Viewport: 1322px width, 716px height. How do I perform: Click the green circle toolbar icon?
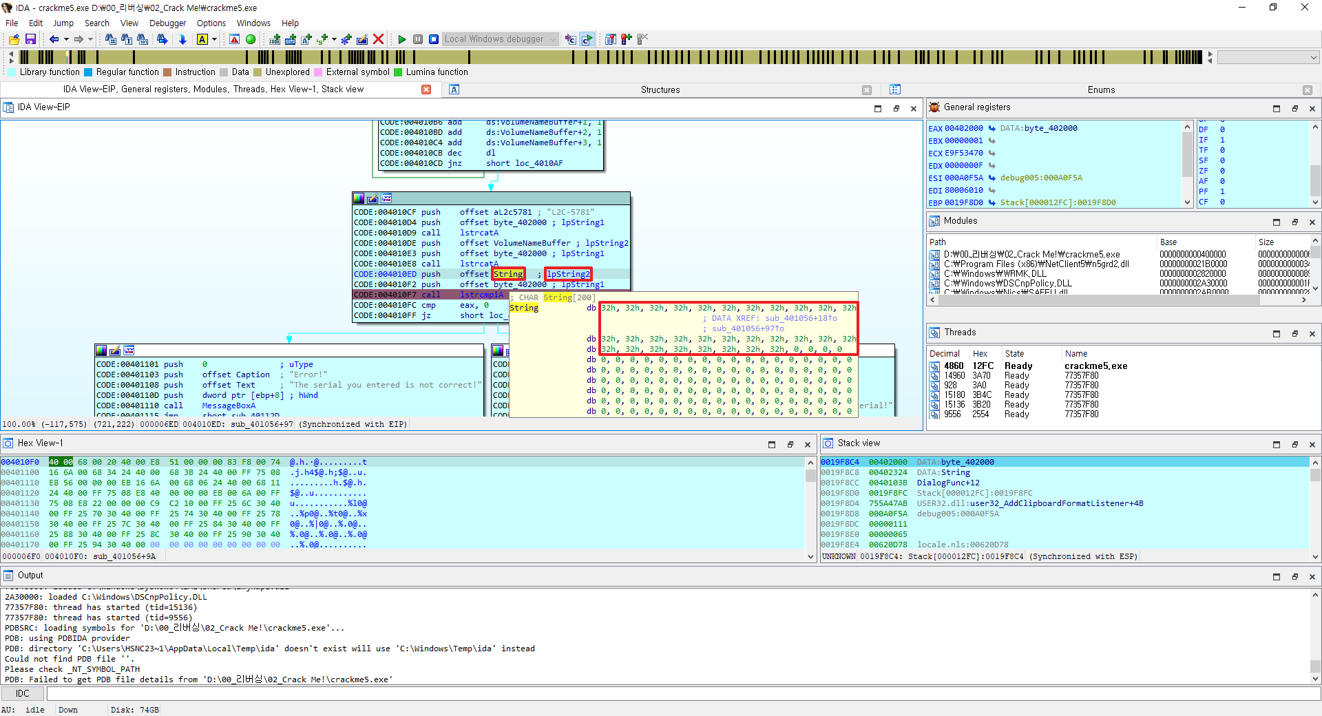point(251,39)
